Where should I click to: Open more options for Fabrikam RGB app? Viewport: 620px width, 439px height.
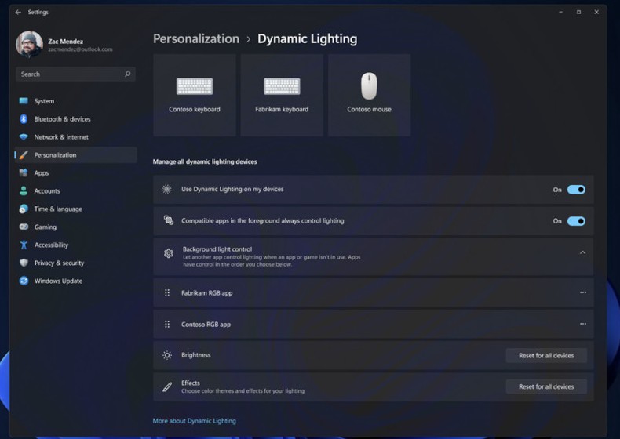583,292
